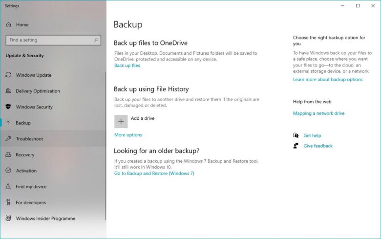Click the Windows Insider Programme icon
The height and width of the screenshot is (239, 381).
coord(8,218)
